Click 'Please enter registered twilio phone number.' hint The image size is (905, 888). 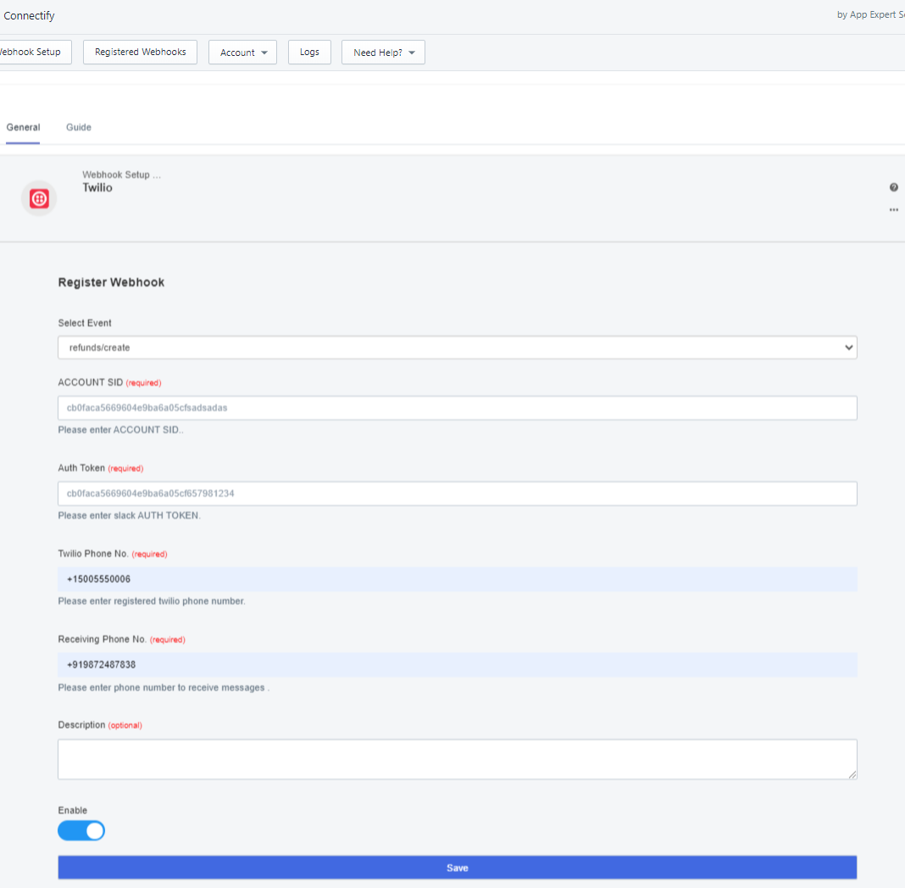click(152, 602)
